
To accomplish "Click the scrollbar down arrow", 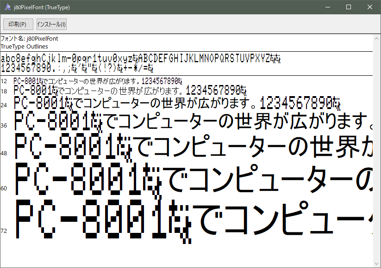I will pyautogui.click(x=377, y=264).
